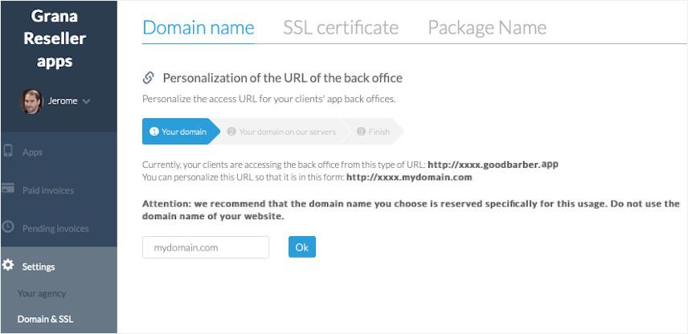Viewport: 688px width, 334px height.
Task: Click the Apps phone icon in sidebar
Action: [x=8, y=151]
